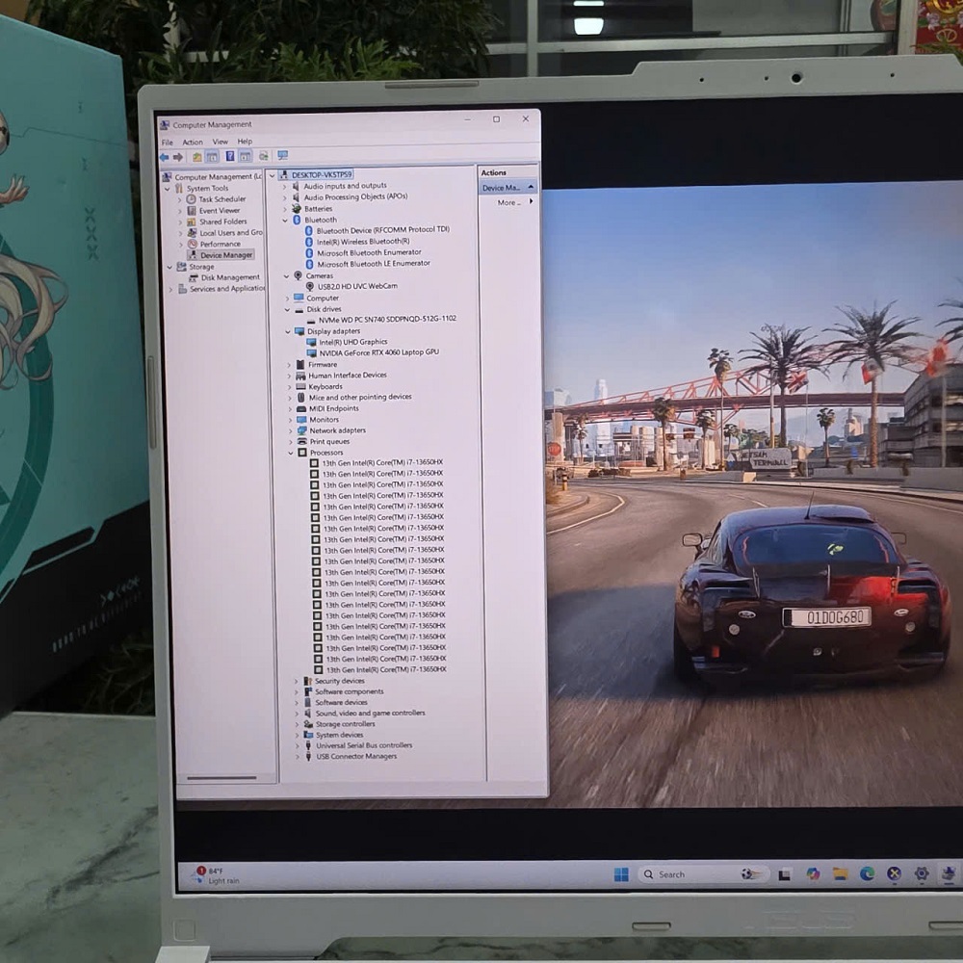Viewport: 963px width, 963px height.
Task: Expand the Task Scheduler node
Action: [x=179, y=199]
